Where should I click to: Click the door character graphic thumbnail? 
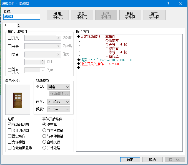(x=18, y=99)
